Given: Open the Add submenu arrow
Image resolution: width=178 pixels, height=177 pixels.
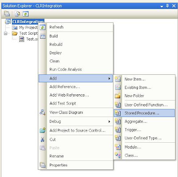Looking at the screenshot, I should point(109,78).
